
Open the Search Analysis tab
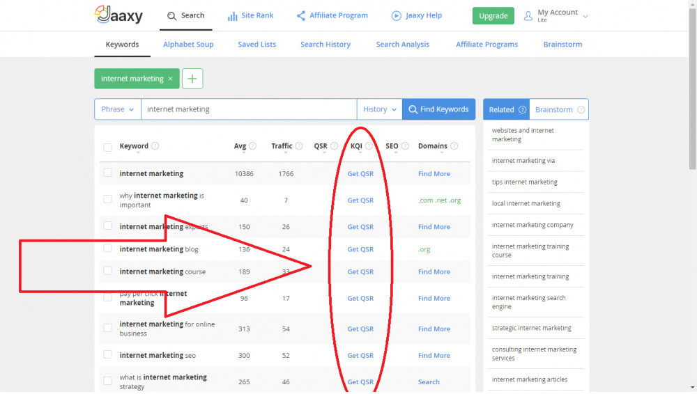tap(403, 45)
